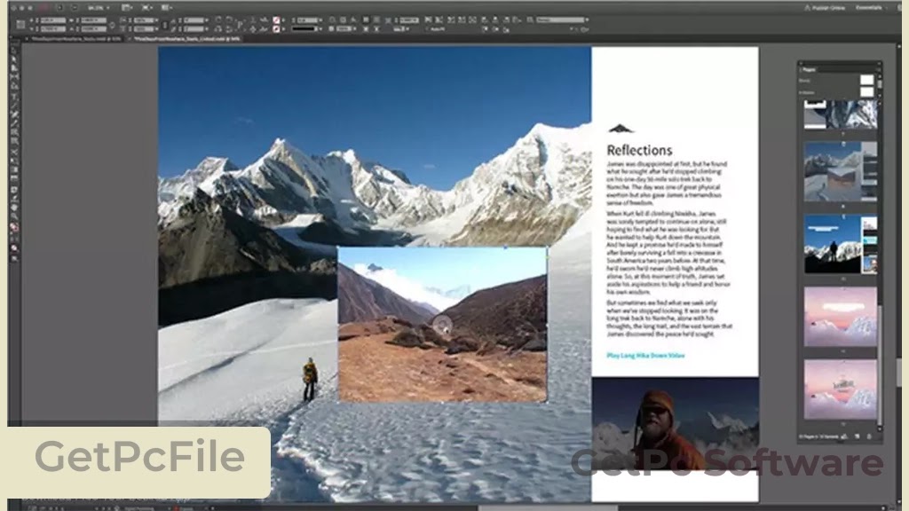Select the Pencil tool
The height and width of the screenshot is (511, 909).
[x=14, y=123]
